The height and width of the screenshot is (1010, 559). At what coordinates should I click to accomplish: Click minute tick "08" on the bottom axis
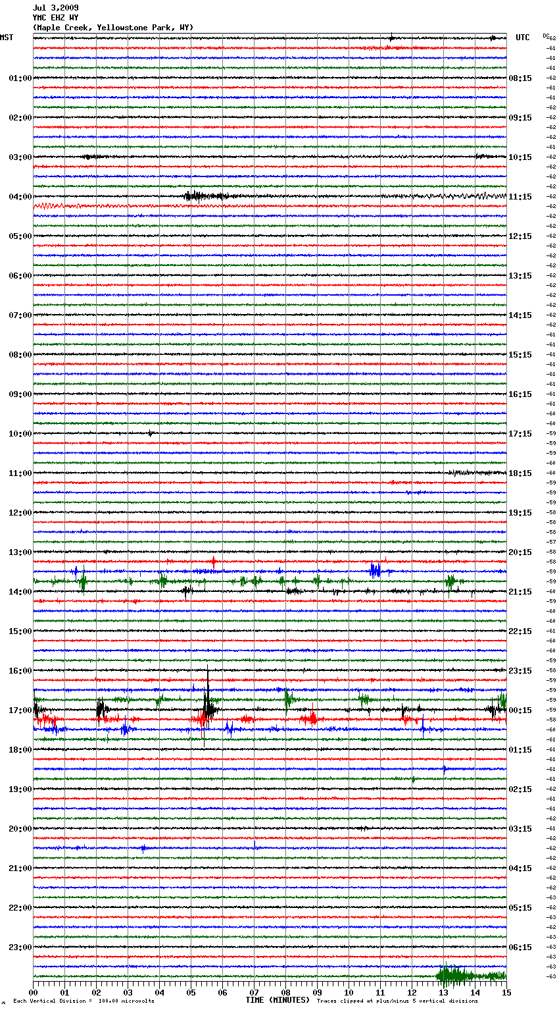(x=285, y=992)
